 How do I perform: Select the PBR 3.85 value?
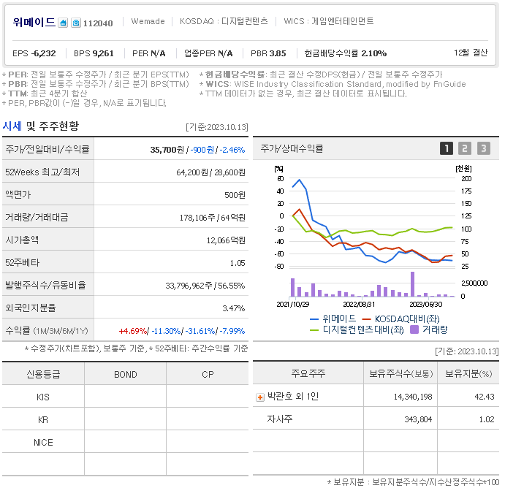click(268, 53)
